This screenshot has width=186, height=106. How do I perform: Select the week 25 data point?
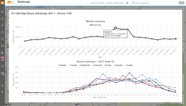(73, 37)
